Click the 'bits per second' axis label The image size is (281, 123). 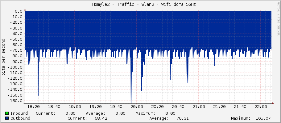click(x=3, y=57)
